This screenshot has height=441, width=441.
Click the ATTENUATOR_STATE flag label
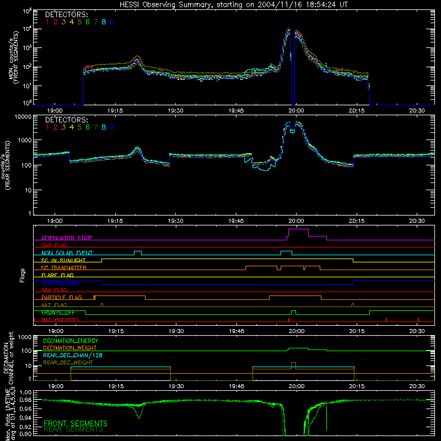pyautogui.click(x=67, y=238)
